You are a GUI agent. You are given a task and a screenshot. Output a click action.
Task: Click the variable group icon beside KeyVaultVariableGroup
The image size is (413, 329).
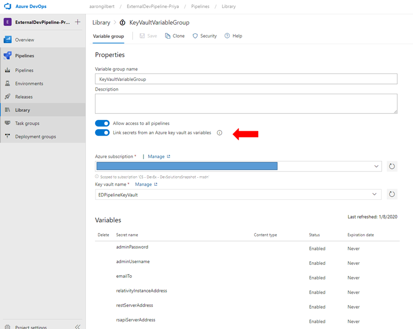pyautogui.click(x=122, y=22)
